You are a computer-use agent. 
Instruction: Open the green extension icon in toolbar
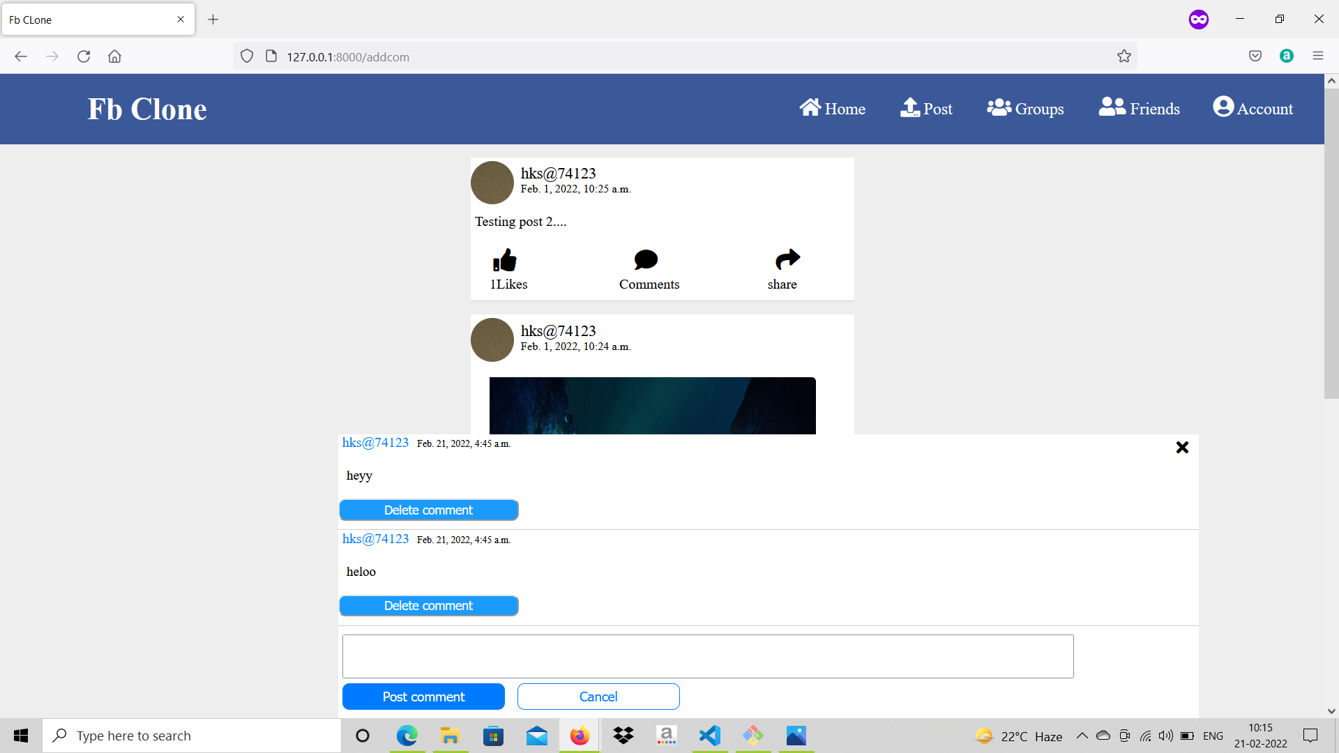[1287, 56]
